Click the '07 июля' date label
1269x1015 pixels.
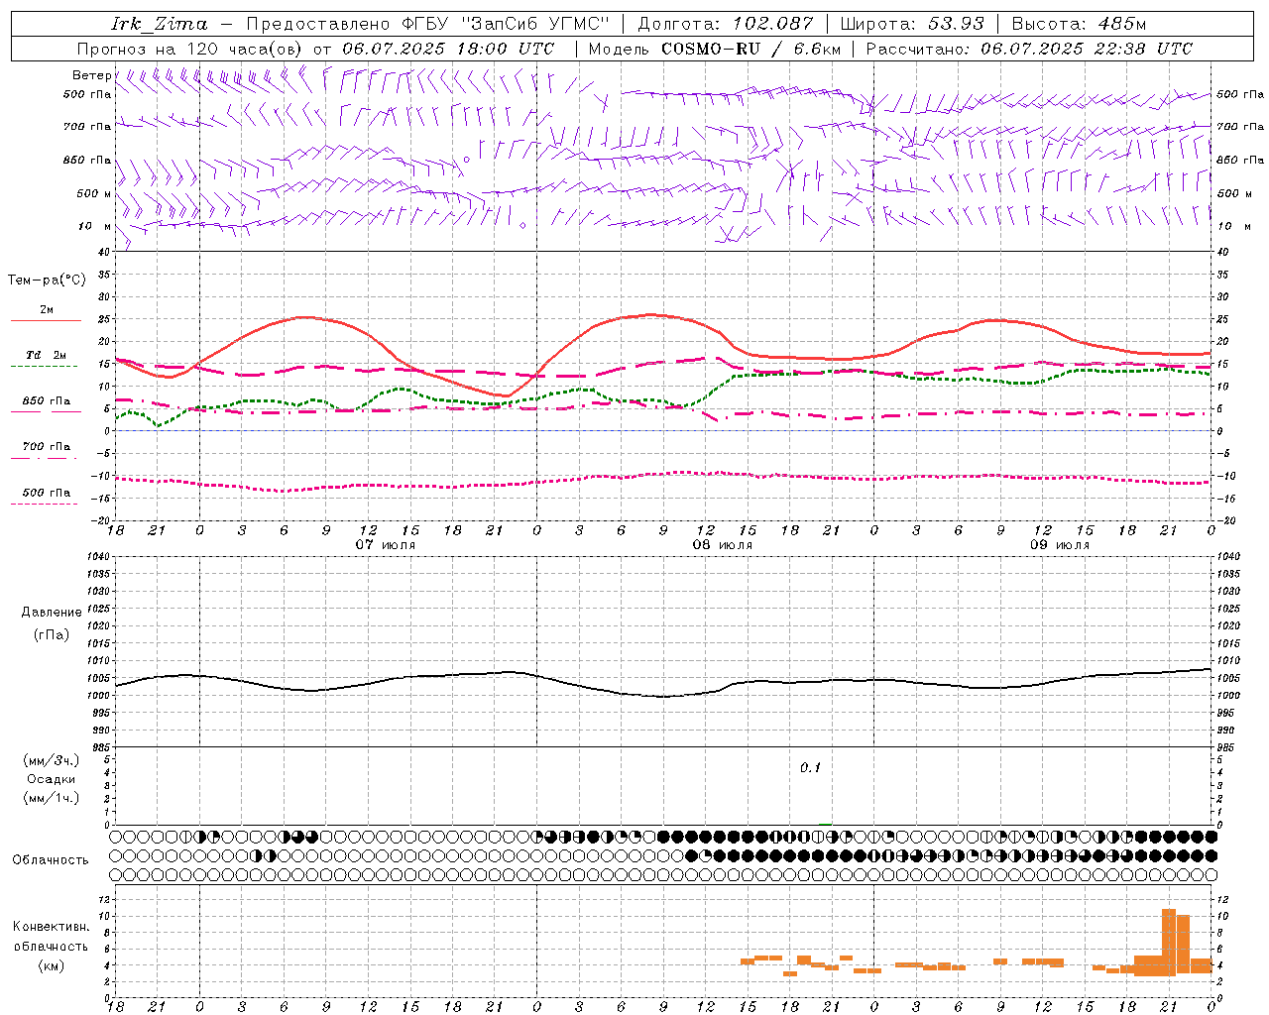[x=386, y=545]
